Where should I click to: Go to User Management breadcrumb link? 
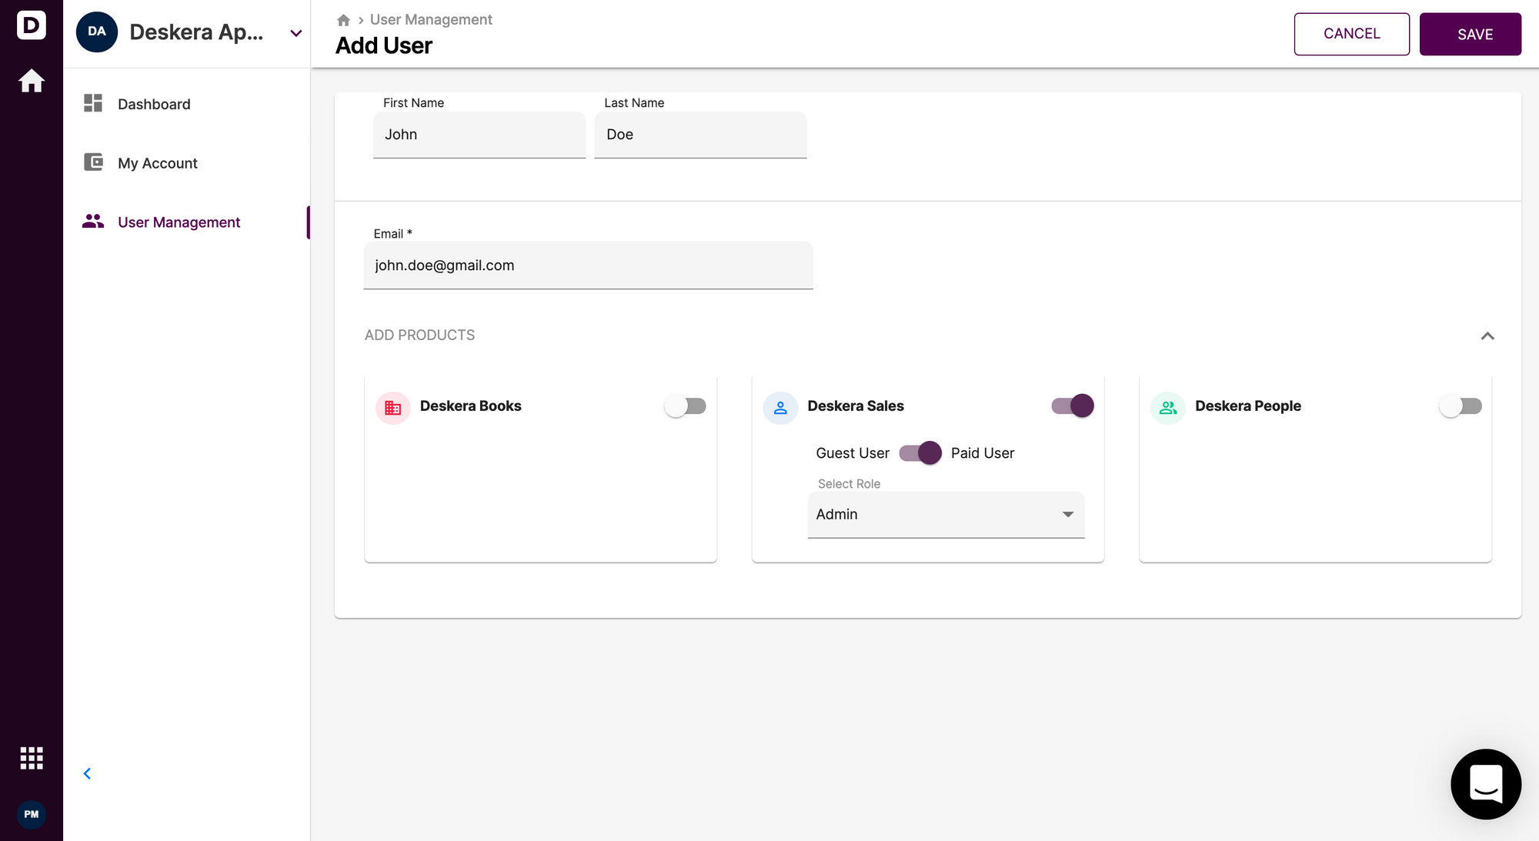click(431, 20)
